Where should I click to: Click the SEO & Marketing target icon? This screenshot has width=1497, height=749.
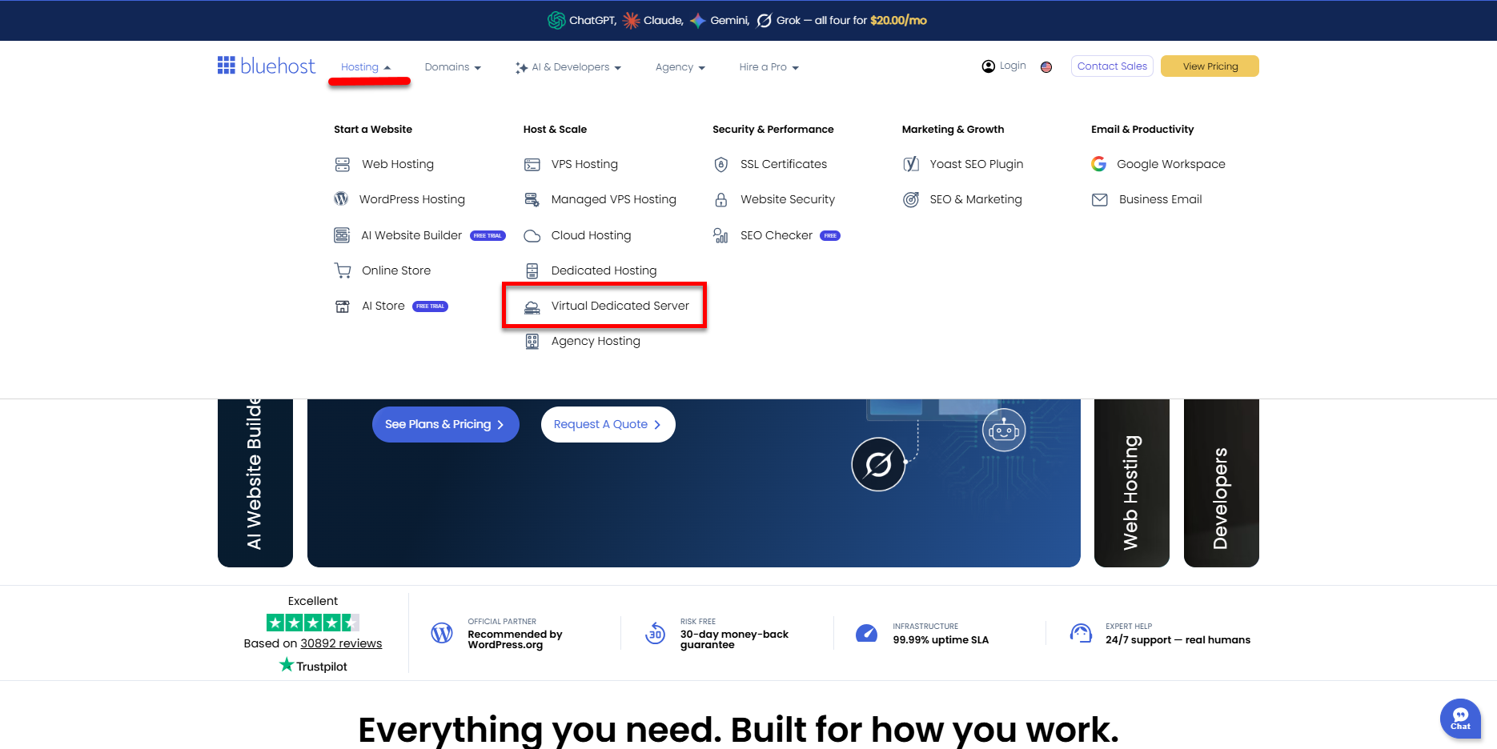coord(911,199)
